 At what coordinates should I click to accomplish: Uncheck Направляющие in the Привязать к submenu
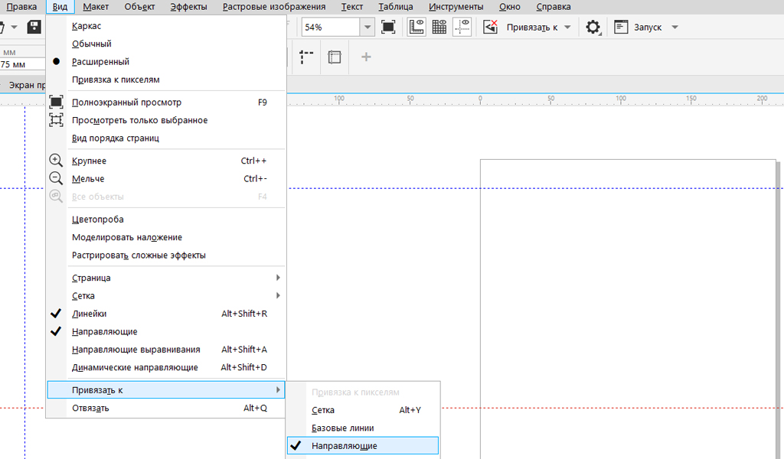click(344, 446)
